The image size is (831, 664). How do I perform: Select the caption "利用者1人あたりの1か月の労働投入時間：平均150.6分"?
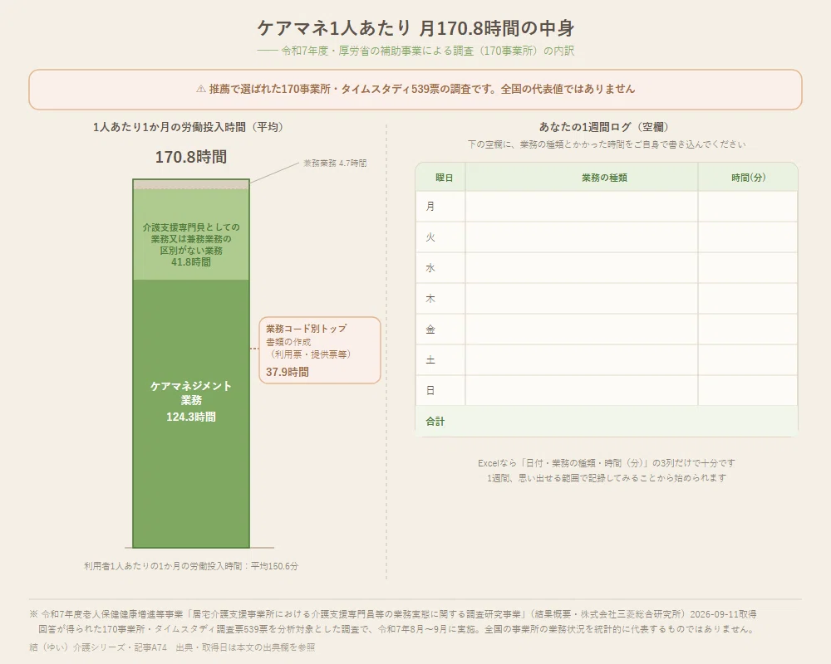coord(191,566)
